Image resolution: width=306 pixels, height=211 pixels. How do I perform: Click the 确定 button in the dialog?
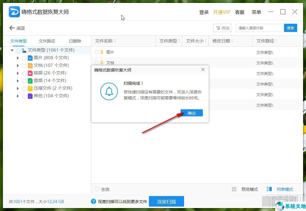click(191, 113)
